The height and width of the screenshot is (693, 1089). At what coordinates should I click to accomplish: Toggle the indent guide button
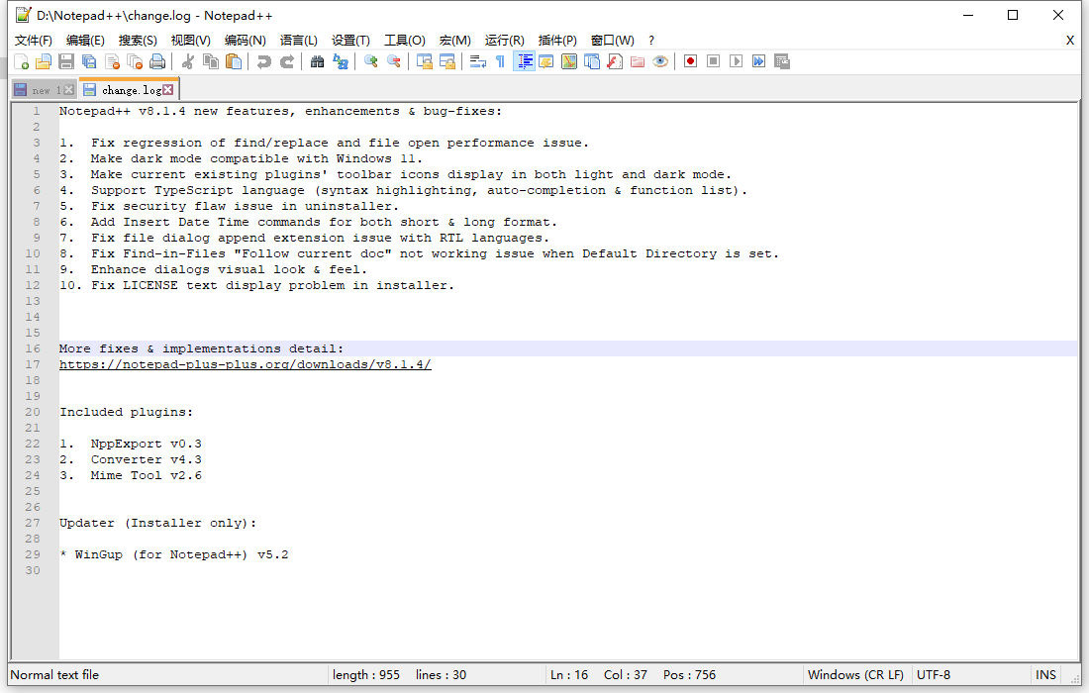pyautogui.click(x=524, y=61)
